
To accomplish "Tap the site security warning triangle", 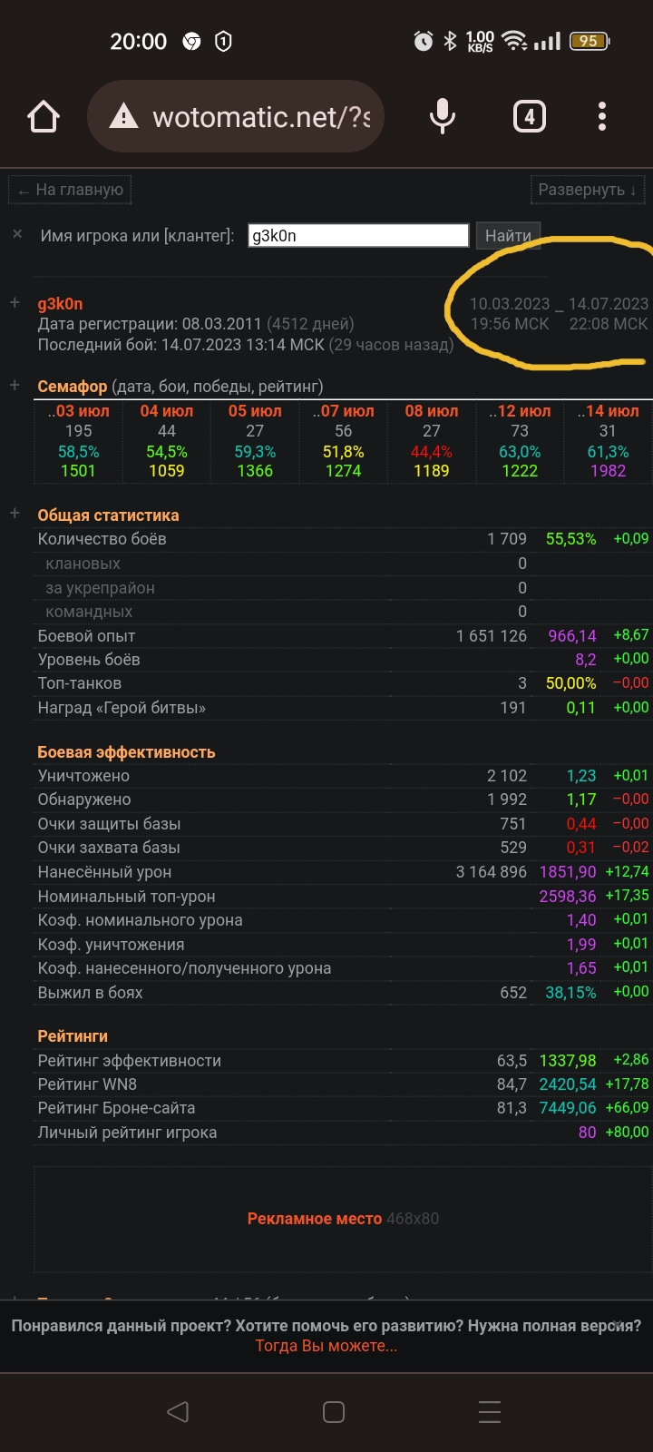I will click(x=123, y=117).
